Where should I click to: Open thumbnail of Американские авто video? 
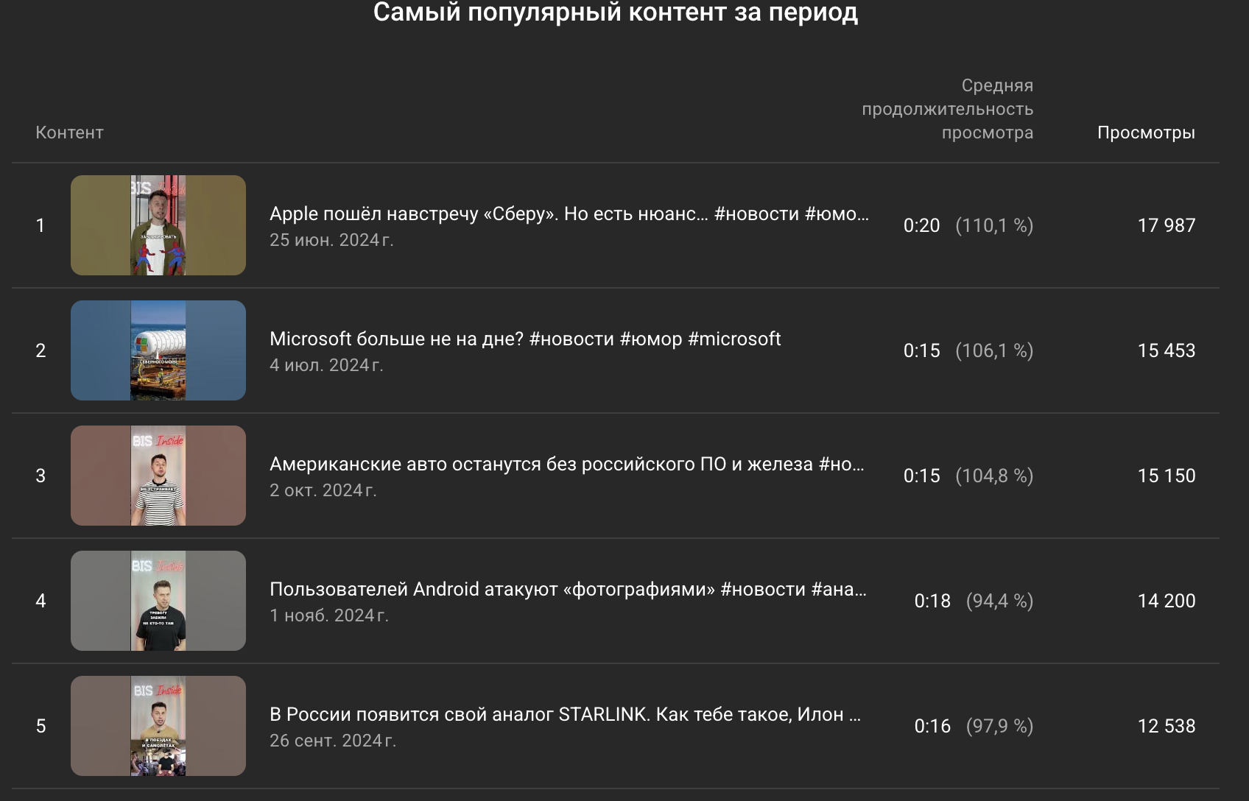click(158, 476)
